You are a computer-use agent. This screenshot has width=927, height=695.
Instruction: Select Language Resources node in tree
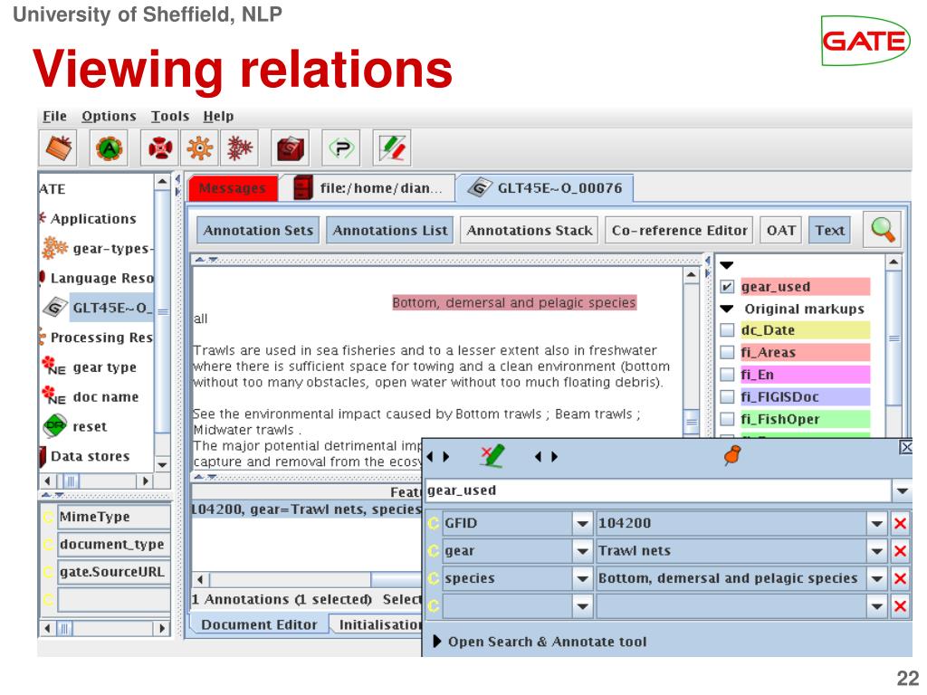click(96, 278)
